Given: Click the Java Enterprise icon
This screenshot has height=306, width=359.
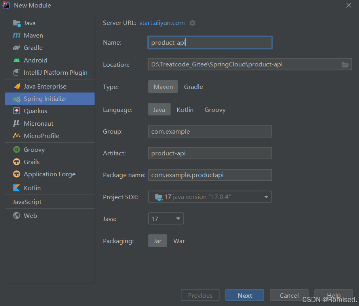Looking at the screenshot, I should (17, 86).
